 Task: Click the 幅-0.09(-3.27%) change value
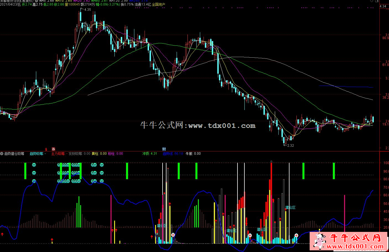[108, 4]
